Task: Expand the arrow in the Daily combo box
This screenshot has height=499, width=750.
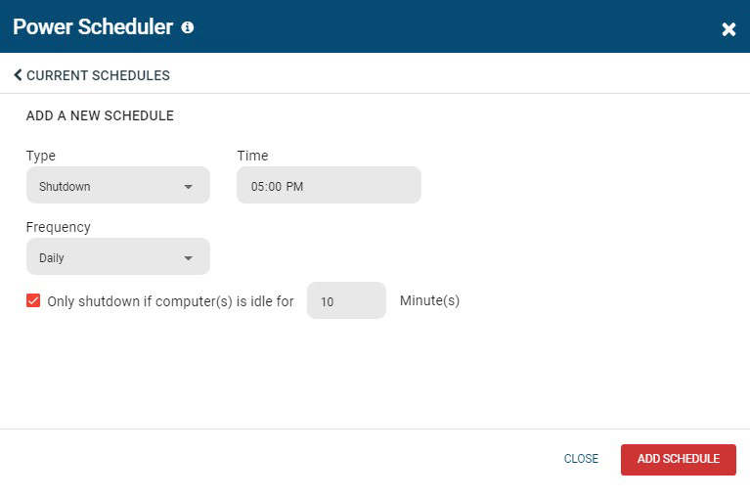Action: click(189, 258)
